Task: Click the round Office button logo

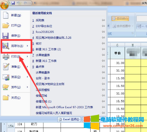Action: pyautogui.click(x=4, y=5)
